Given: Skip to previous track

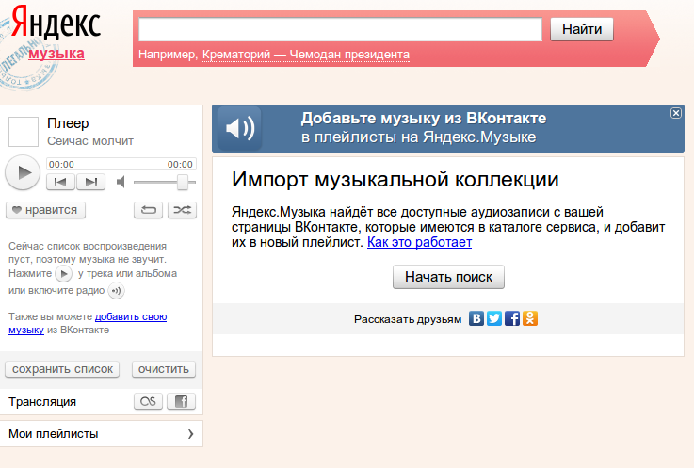Looking at the screenshot, I should 60,182.
